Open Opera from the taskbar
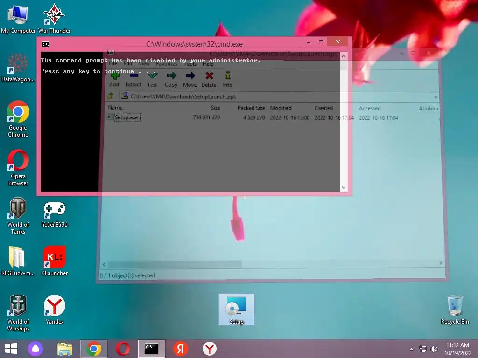478x358 pixels. pos(123,349)
